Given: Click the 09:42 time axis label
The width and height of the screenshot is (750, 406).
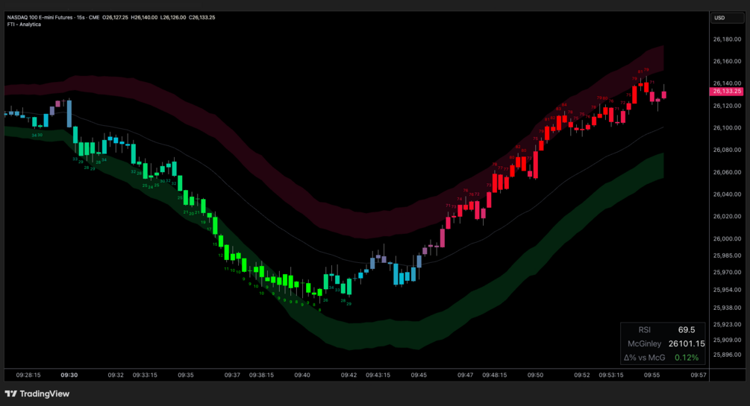Looking at the screenshot, I should tap(349, 375).
